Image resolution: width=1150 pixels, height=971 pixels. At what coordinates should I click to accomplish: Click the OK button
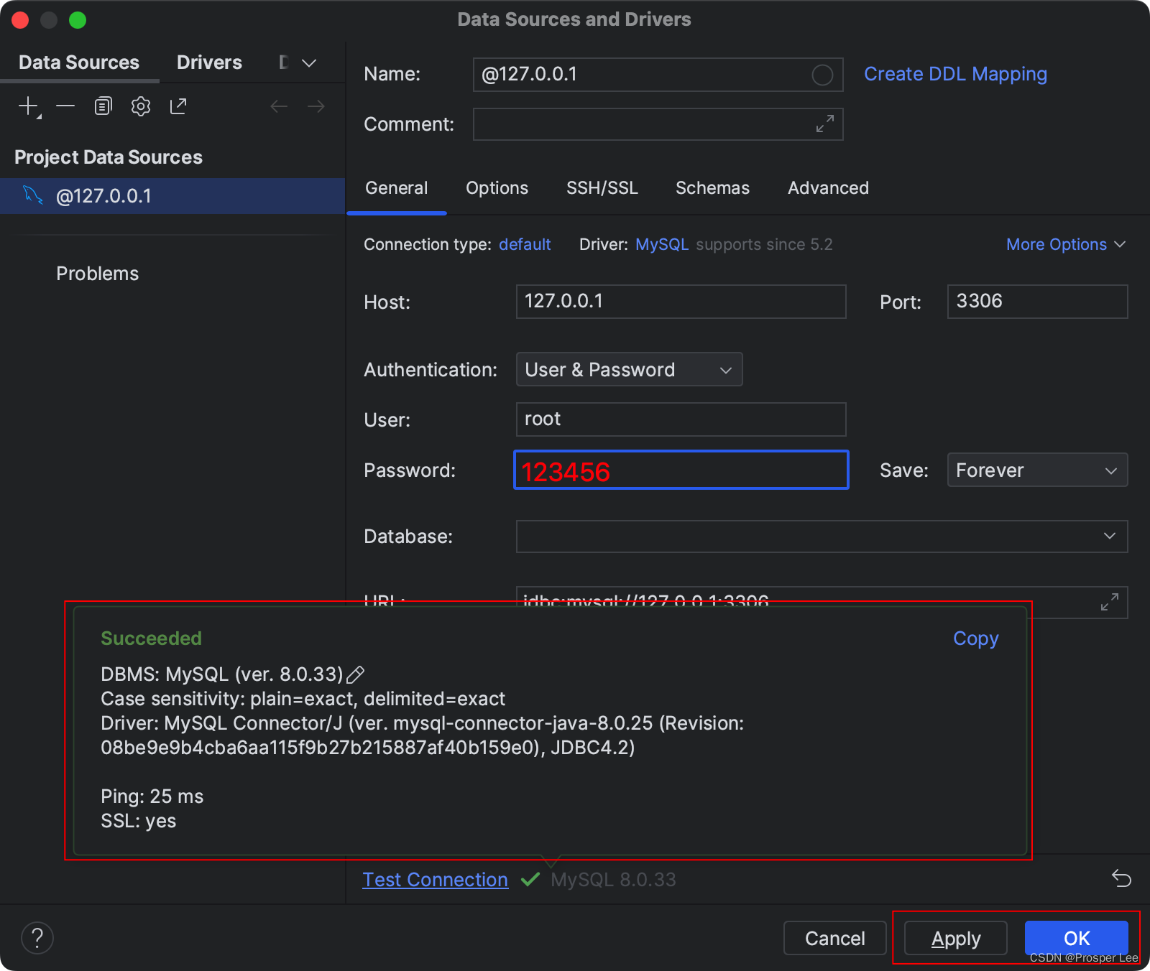click(x=1077, y=938)
